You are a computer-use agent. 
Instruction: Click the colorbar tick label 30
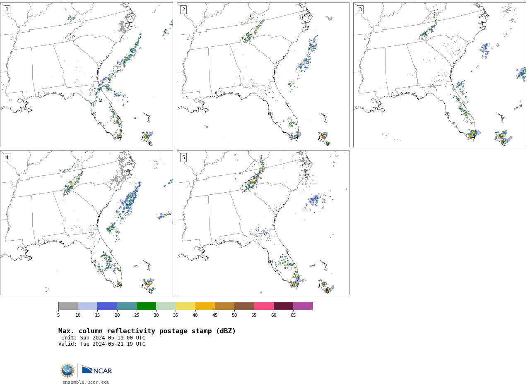click(156, 315)
